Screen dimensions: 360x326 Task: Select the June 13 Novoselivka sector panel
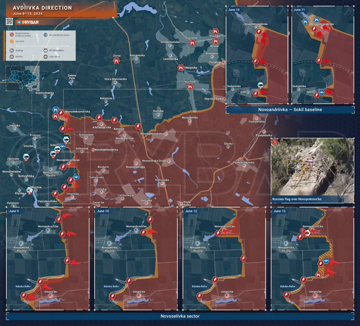coord(312,259)
